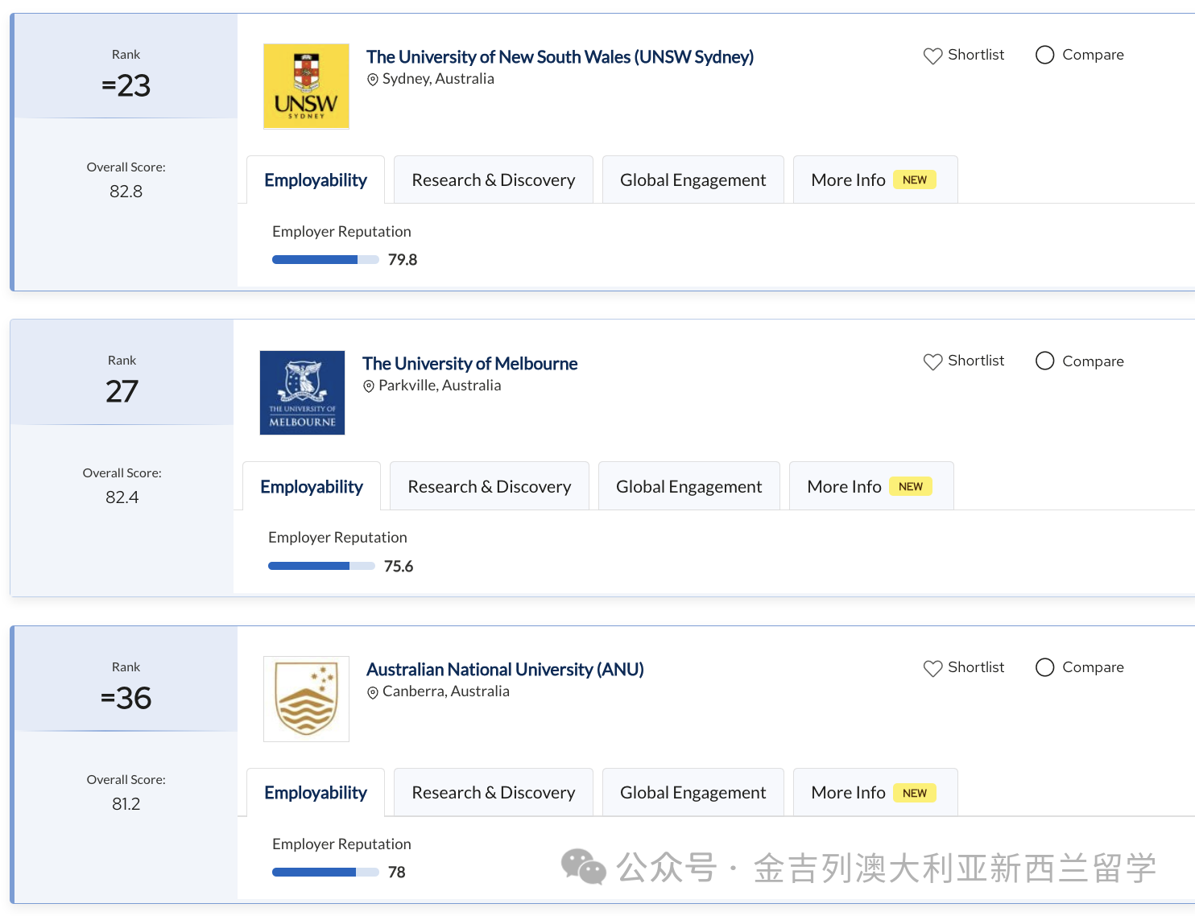Screen dimensions: 1195x916
Task: Click the Parkville, Australia location text
Action: [440, 386]
